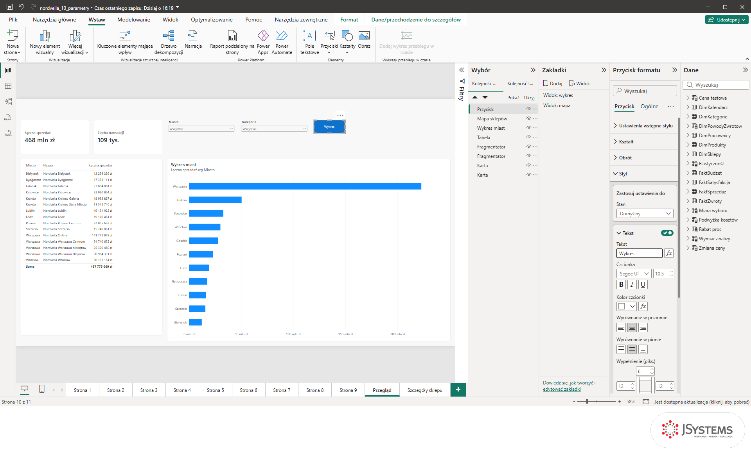
Task: Adjust the zoom slider in status bar
Action: pos(587,401)
